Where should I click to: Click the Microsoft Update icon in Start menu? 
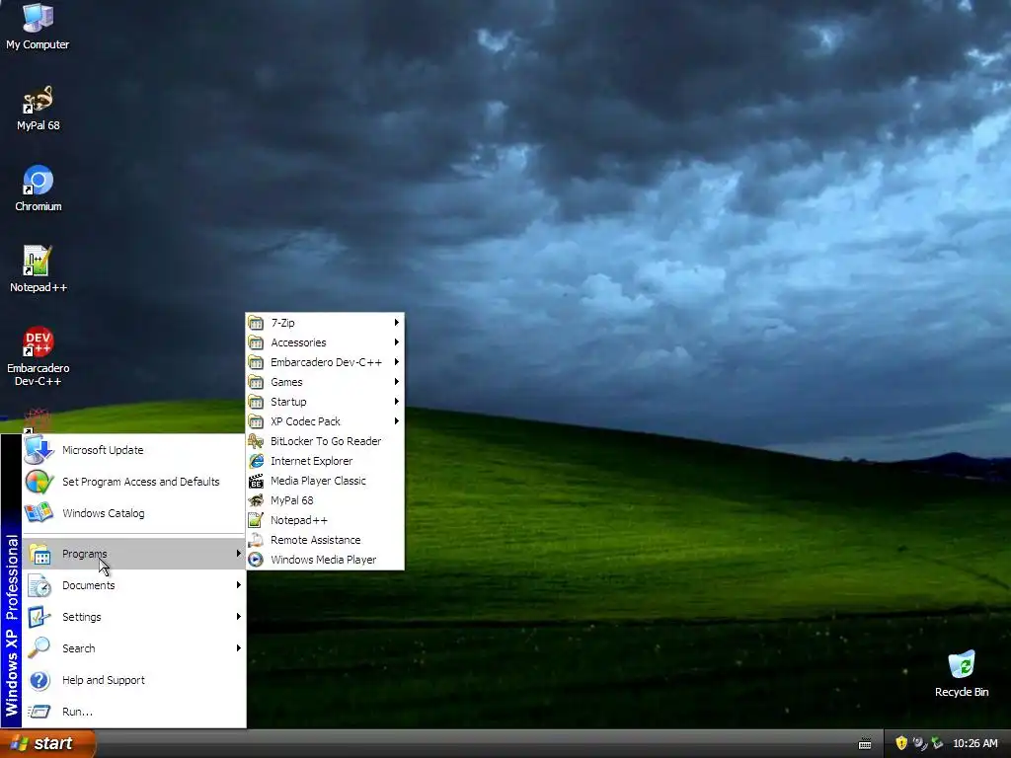click(39, 450)
